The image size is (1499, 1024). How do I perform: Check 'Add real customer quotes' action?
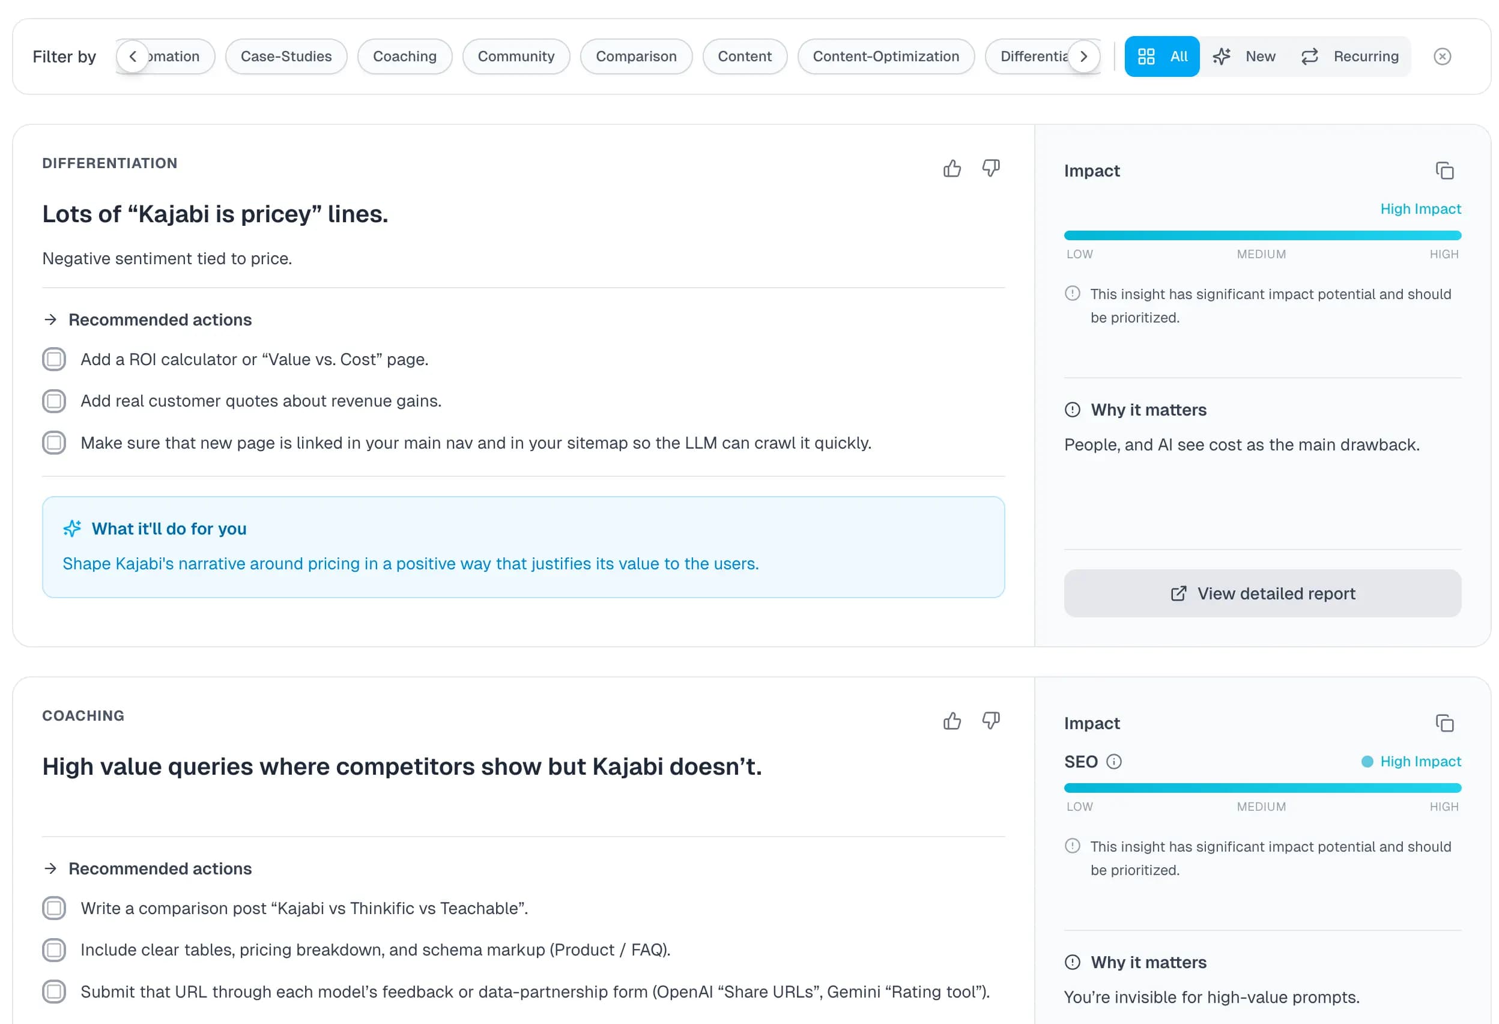(54, 401)
